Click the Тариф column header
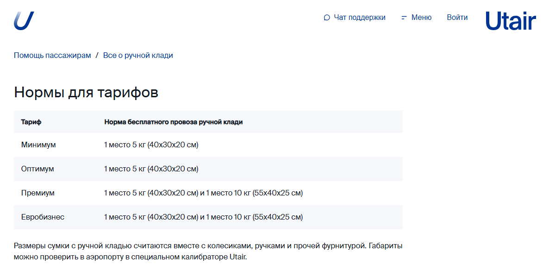 tap(31, 122)
